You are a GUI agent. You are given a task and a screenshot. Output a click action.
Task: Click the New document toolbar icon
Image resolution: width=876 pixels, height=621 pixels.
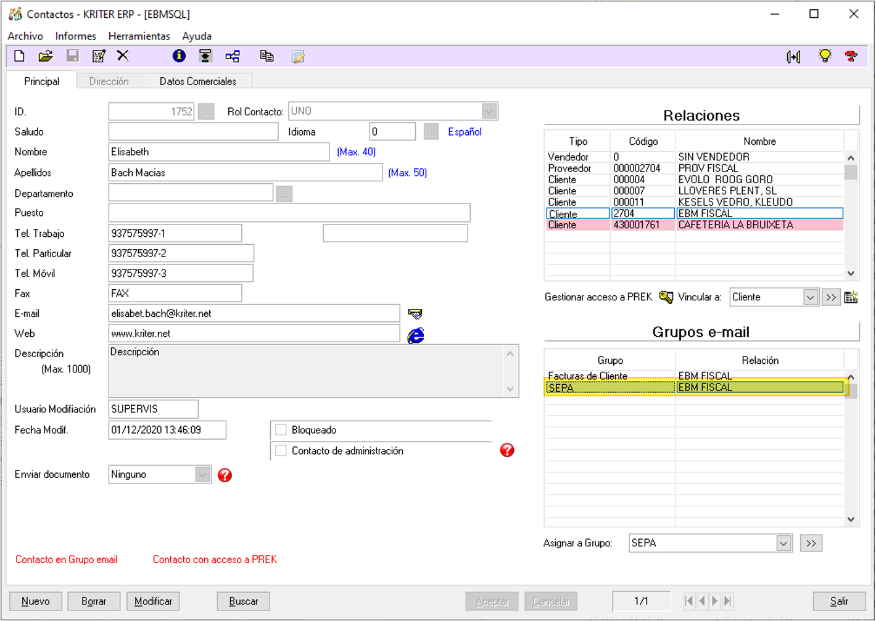click(x=19, y=56)
